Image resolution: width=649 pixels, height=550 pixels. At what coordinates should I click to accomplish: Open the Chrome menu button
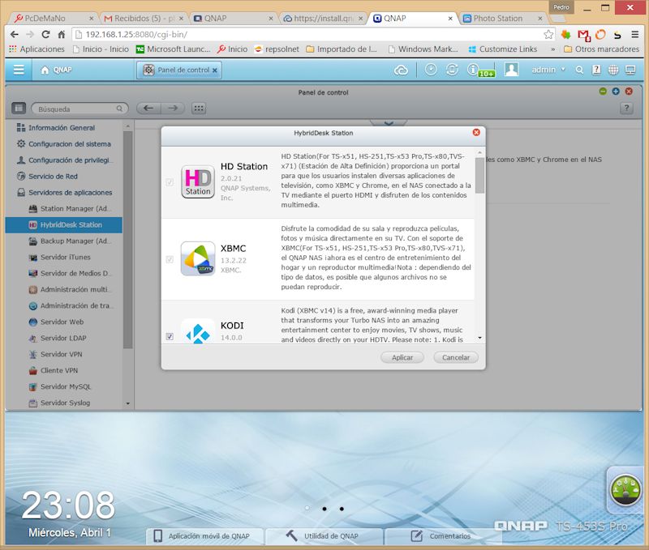(634, 35)
